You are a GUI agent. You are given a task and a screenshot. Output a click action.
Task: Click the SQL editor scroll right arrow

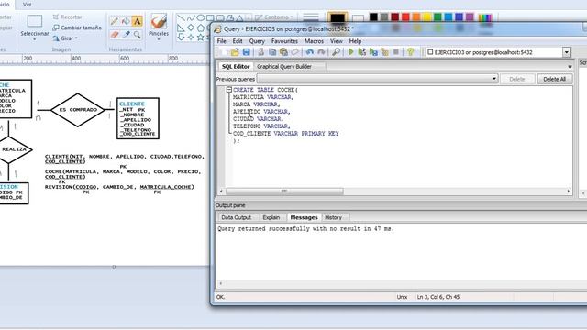click(x=569, y=192)
